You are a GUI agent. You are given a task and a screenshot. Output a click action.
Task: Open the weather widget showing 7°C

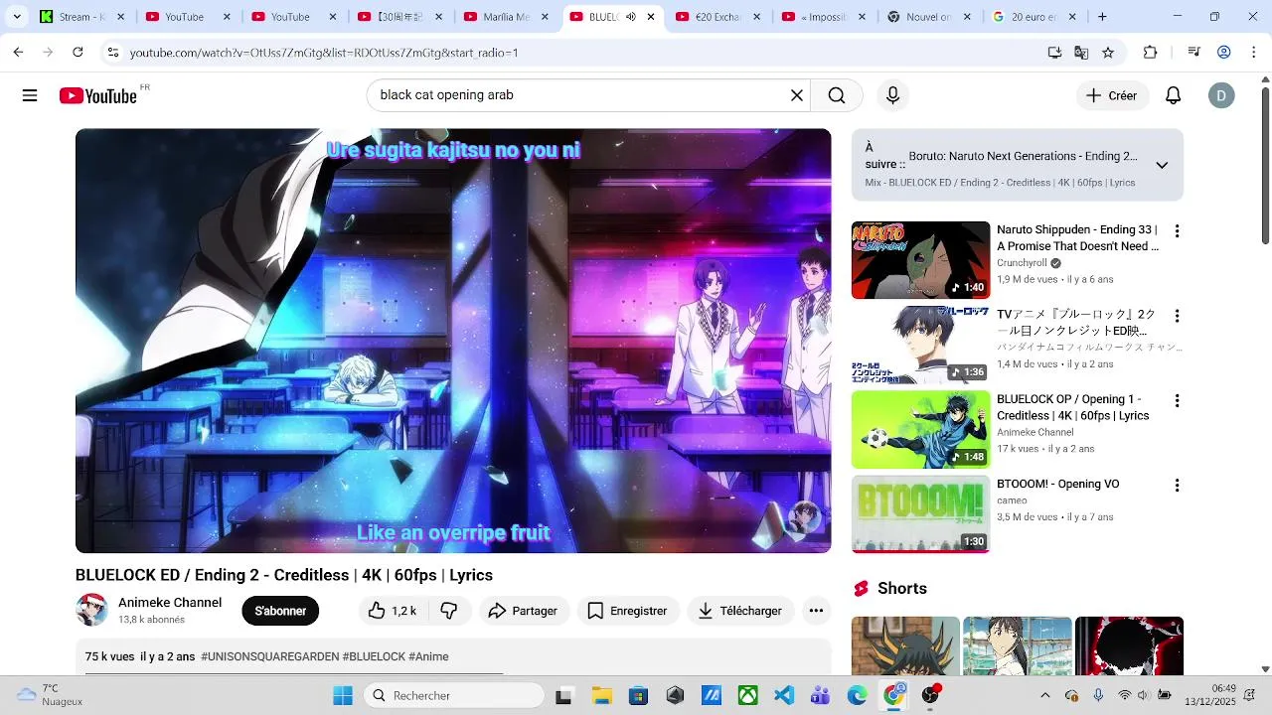tap(50, 695)
